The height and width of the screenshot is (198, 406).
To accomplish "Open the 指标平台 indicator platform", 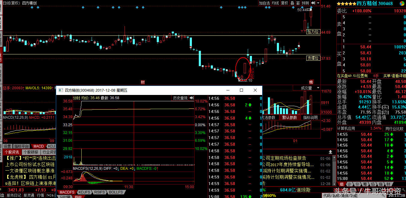I will coord(22,146).
